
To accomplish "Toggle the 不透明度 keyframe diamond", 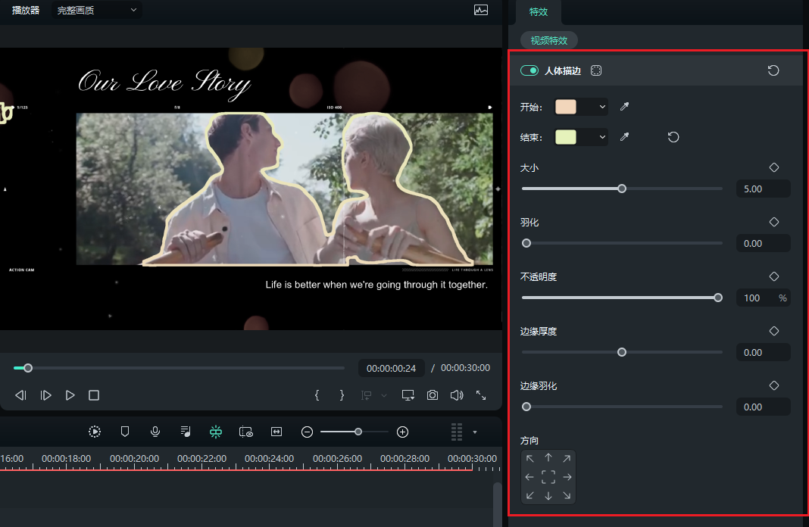I will tap(773, 276).
